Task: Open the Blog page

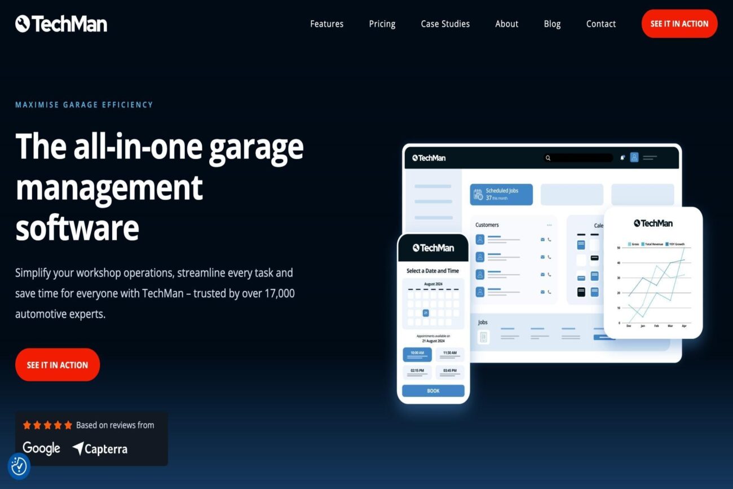Action: 552,24
